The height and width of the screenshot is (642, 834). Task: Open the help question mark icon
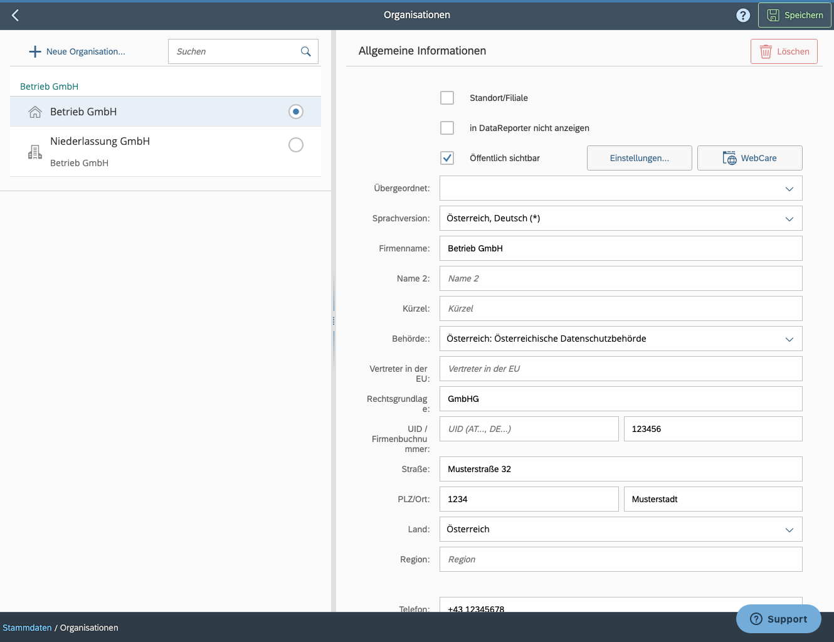pos(743,14)
